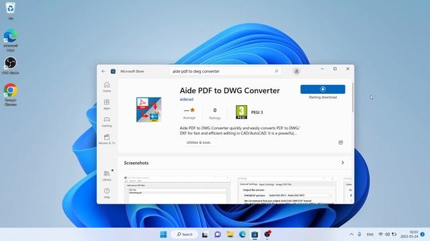
Task: Click the volume speaker tray icon
Action: pos(387,234)
